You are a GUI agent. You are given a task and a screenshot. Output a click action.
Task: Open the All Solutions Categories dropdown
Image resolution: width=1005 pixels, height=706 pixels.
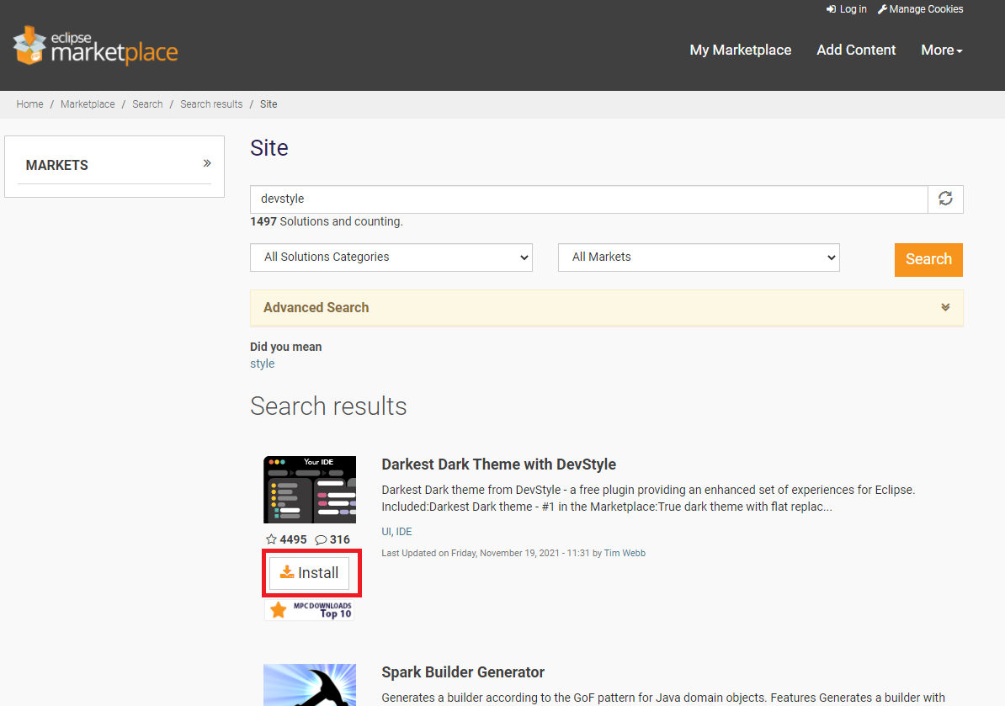click(x=391, y=257)
